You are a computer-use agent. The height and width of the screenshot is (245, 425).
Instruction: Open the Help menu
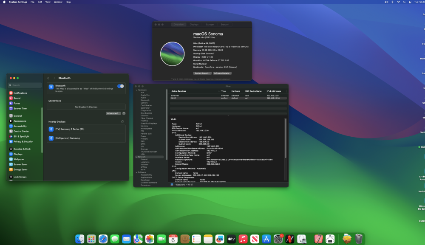[x=68, y=2]
